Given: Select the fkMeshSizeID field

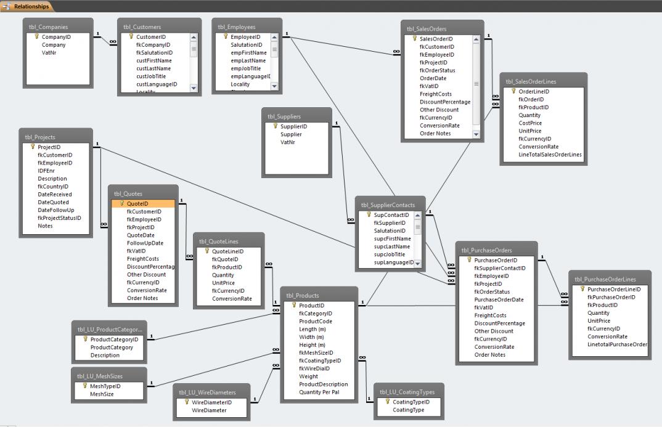Looking at the screenshot, I should (x=316, y=352).
